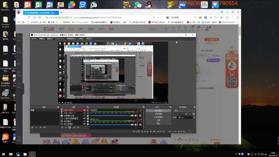Expand bookmarks bar overflow chevron

click(x=238, y=22)
